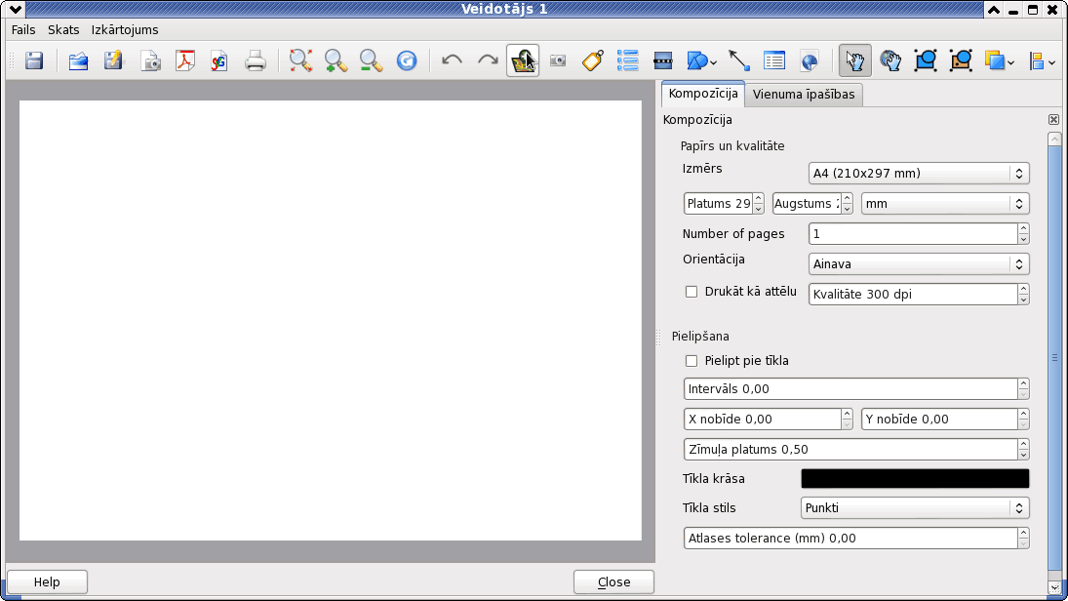1068x601 pixels.
Task: Select the Add arrow tool
Action: pos(739,61)
